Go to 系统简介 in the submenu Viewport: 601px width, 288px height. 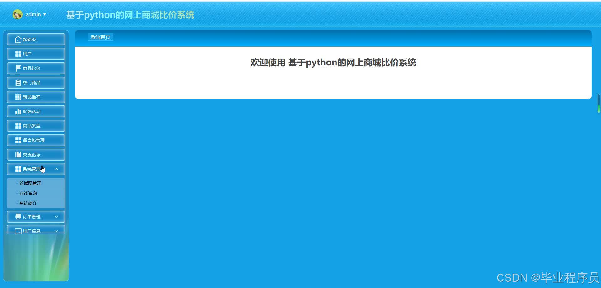point(36,203)
